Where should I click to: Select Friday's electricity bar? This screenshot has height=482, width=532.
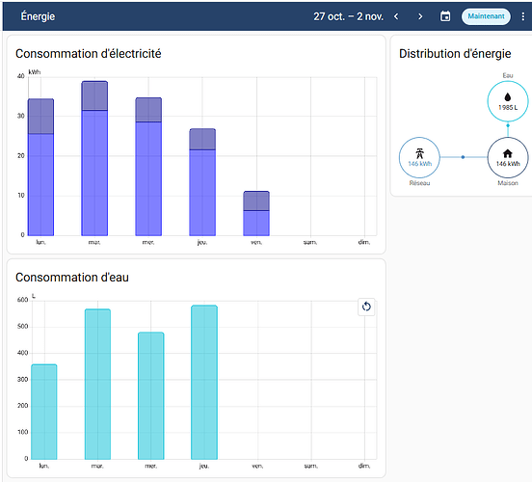(x=256, y=213)
